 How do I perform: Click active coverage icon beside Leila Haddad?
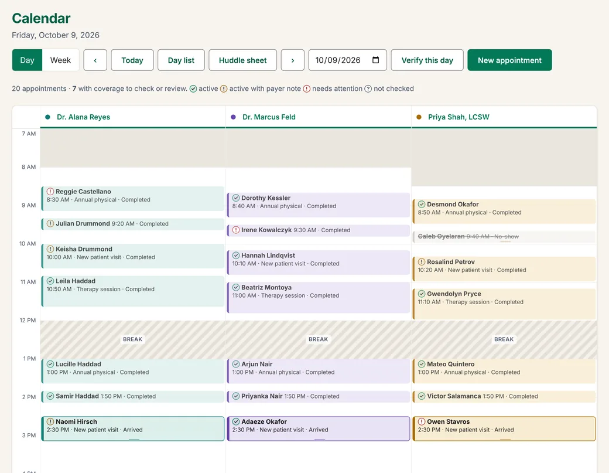[x=50, y=281]
